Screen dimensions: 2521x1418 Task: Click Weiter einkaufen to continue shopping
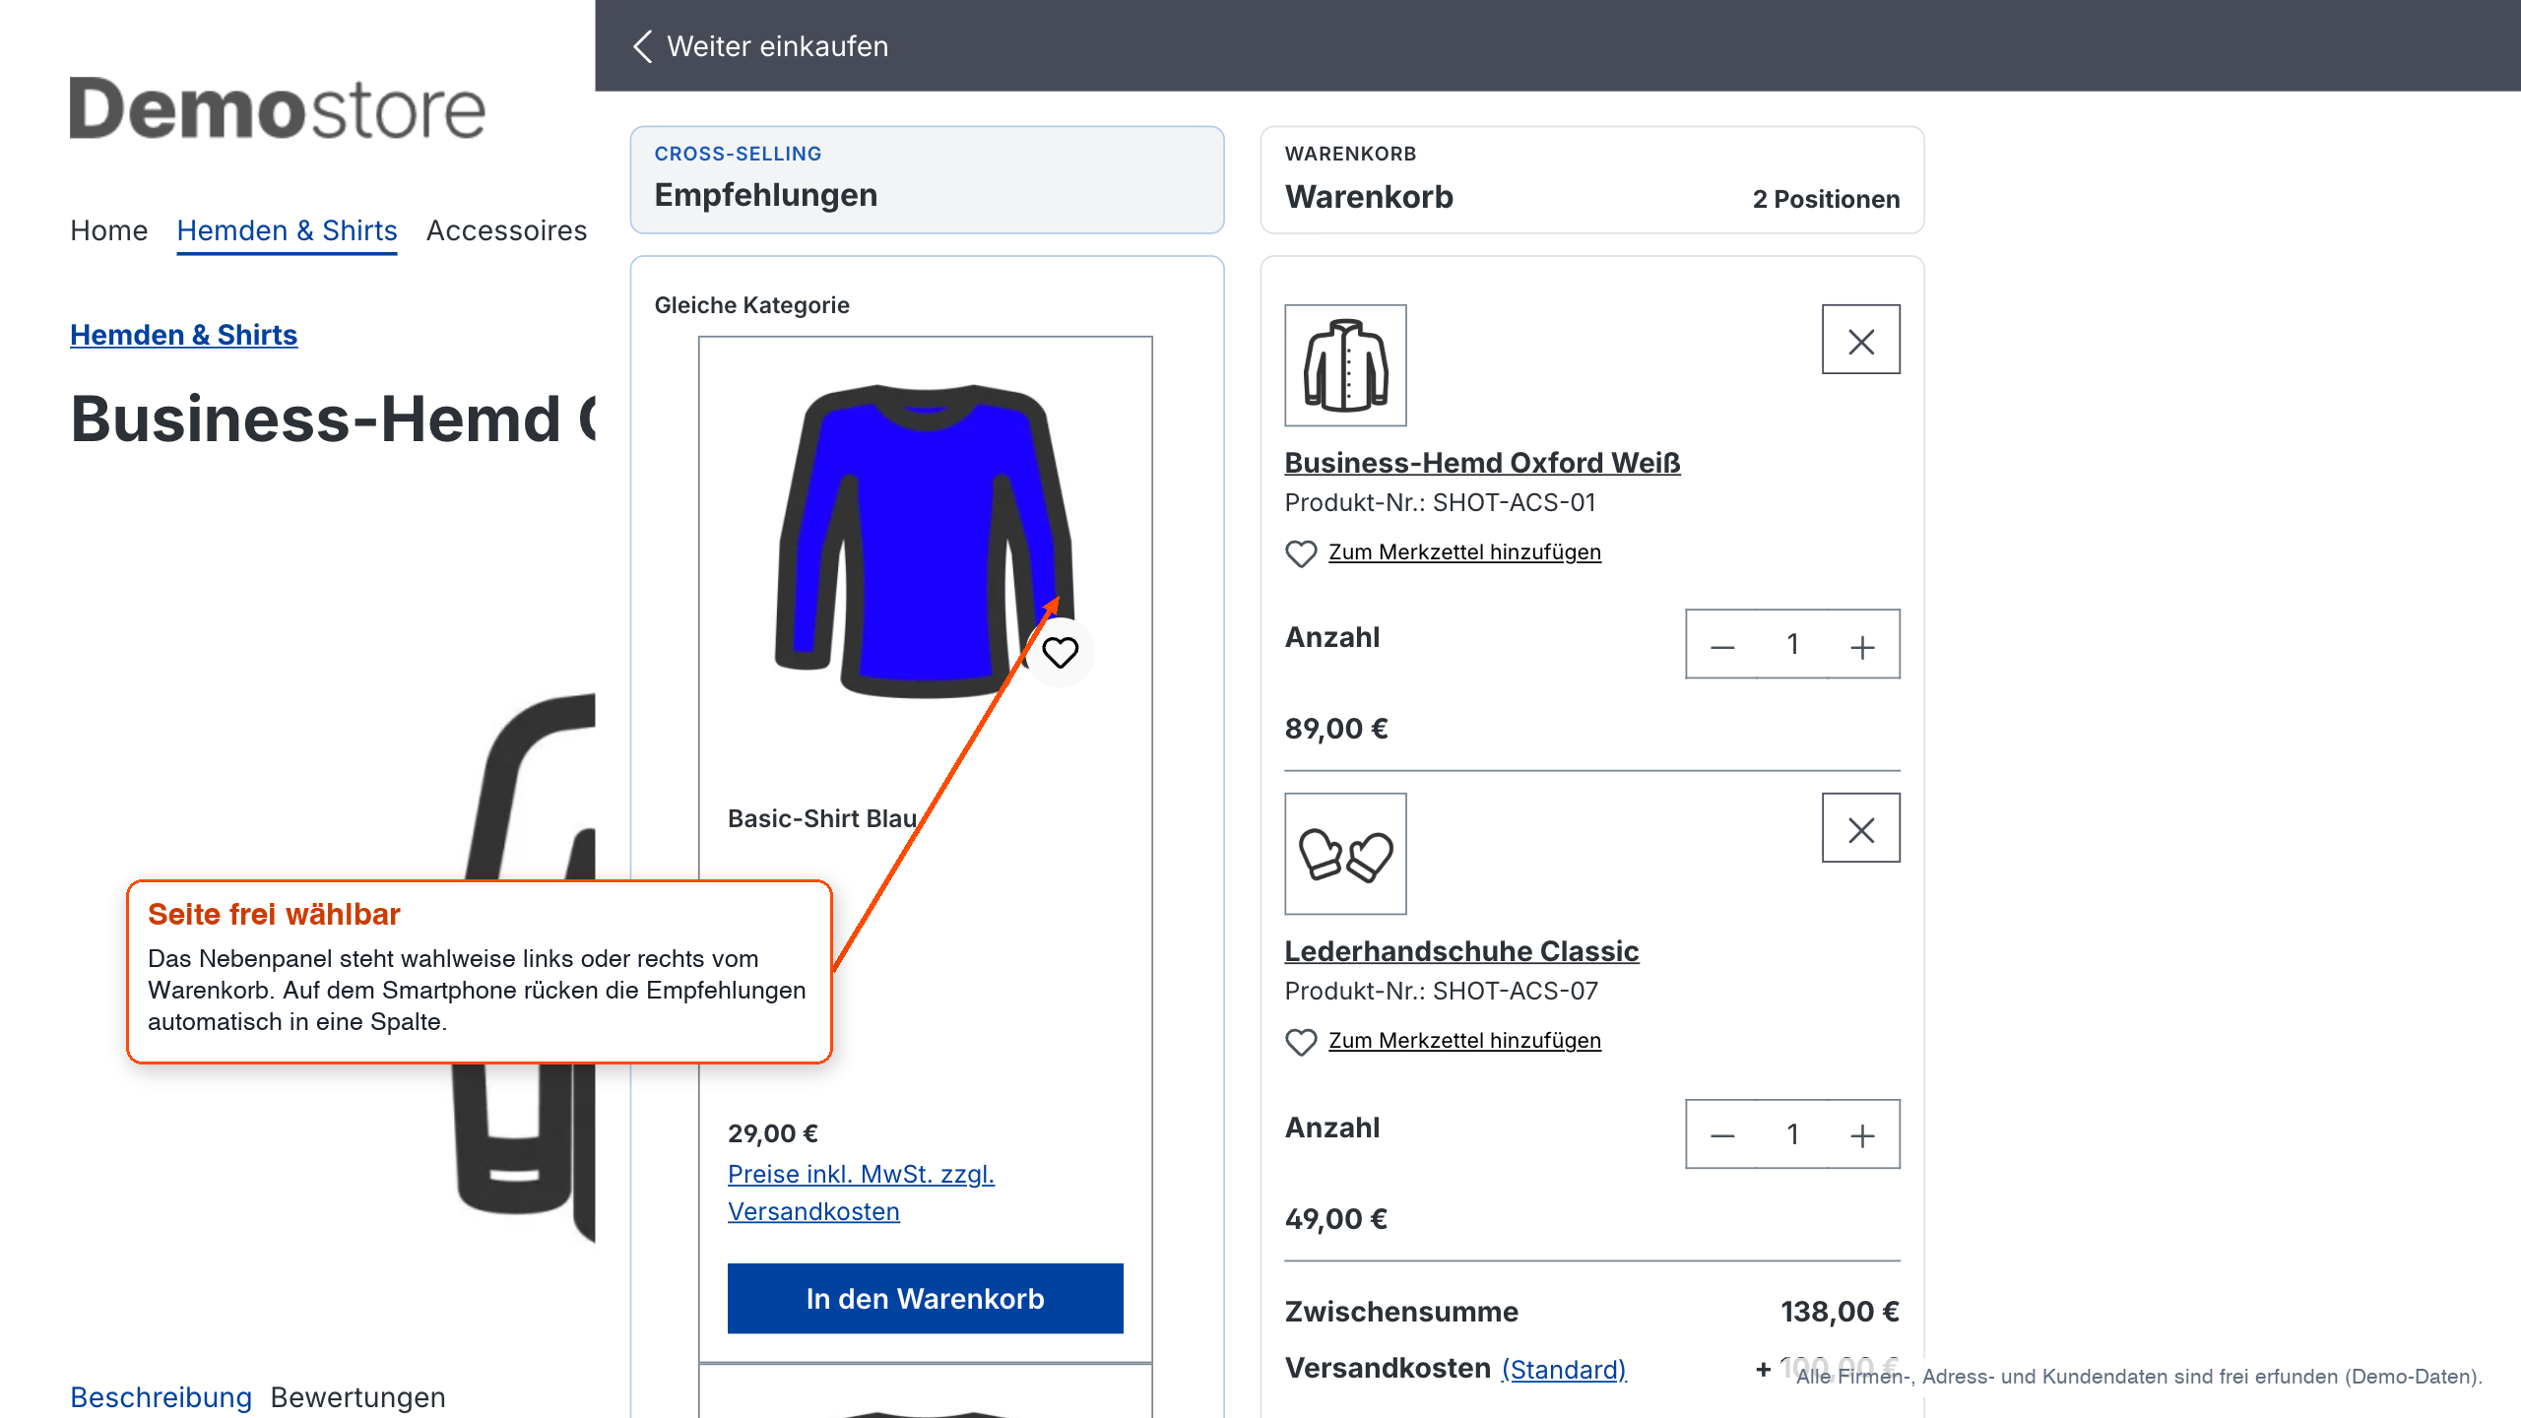(777, 46)
